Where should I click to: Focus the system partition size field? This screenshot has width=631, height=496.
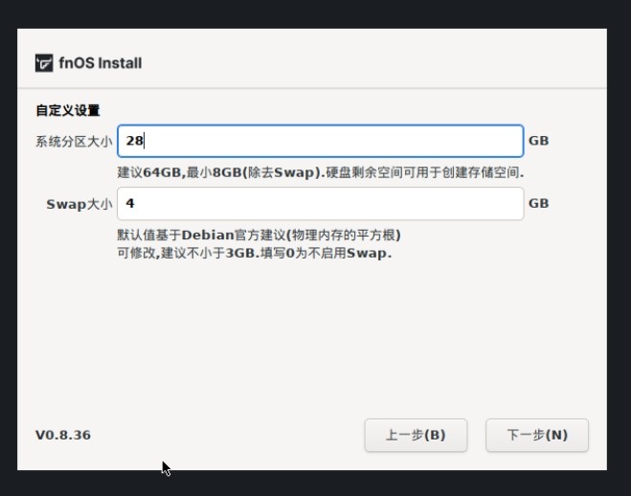pyautogui.click(x=321, y=141)
